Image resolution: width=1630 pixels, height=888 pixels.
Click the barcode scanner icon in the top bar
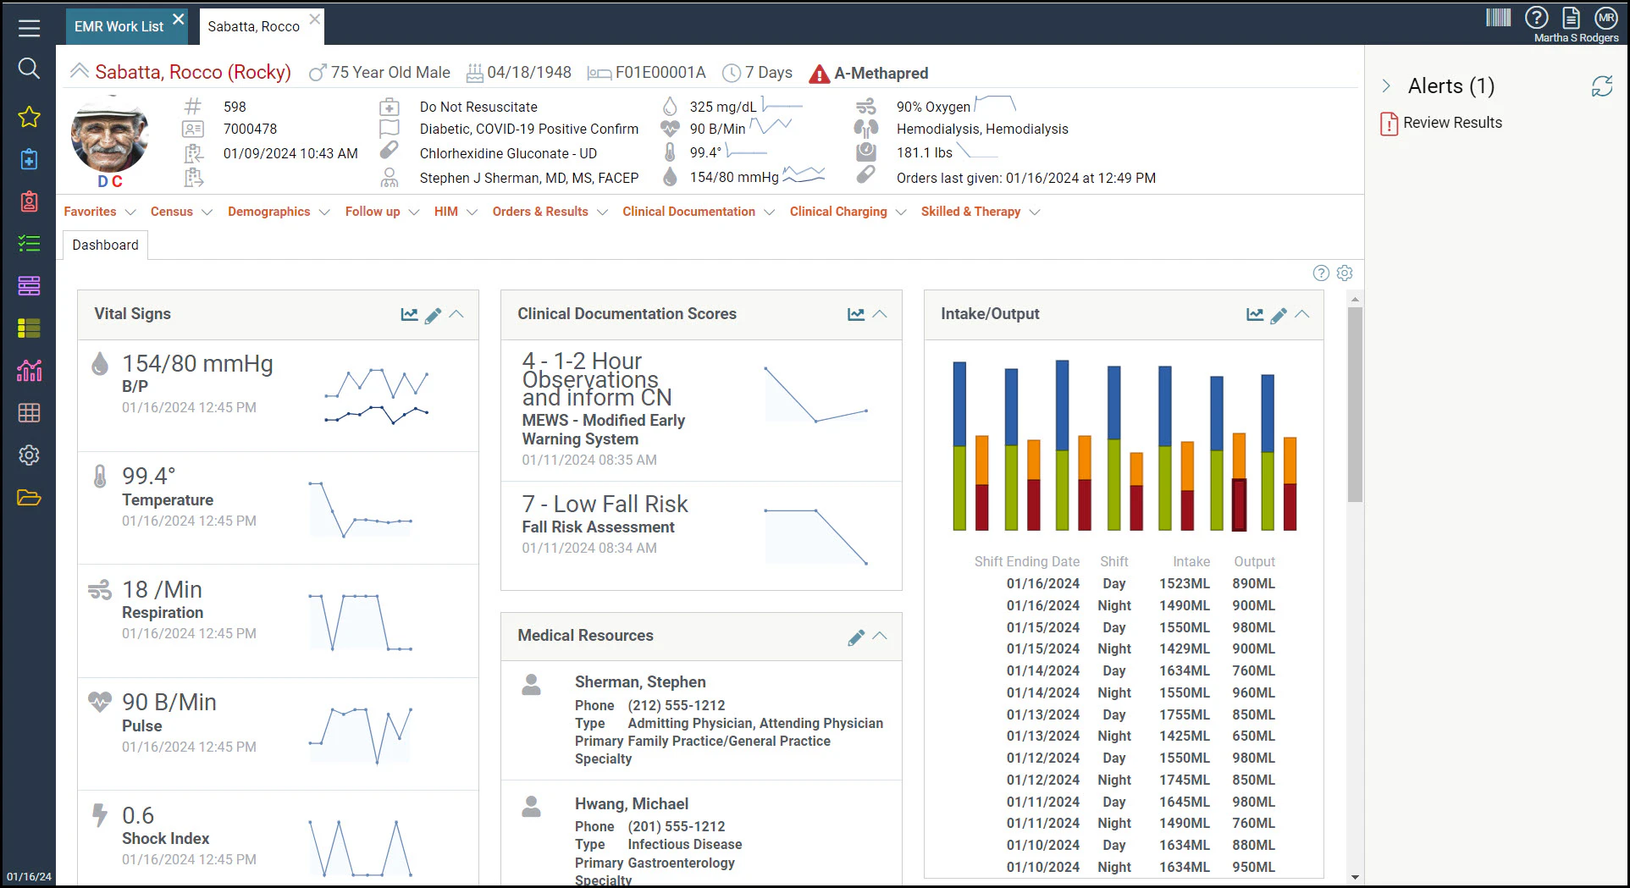tap(1500, 17)
